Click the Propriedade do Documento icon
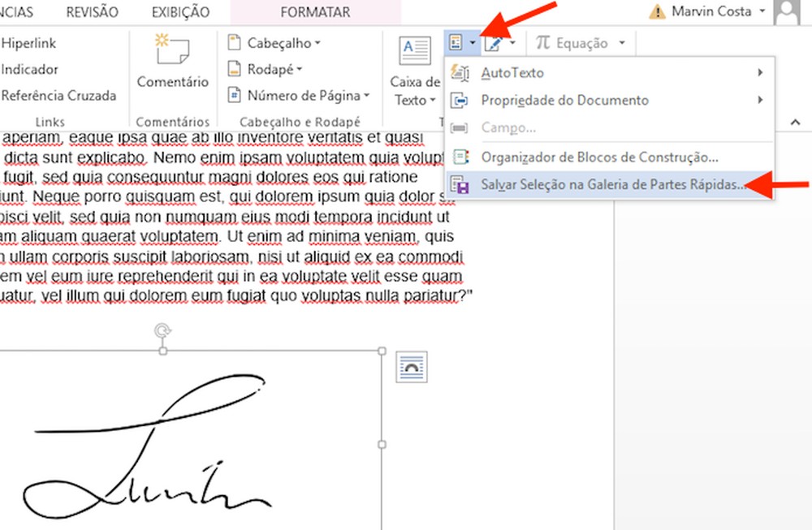The width and height of the screenshot is (812, 530). [x=459, y=100]
